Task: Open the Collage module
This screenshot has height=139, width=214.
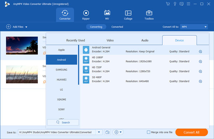Action: click(x=128, y=15)
